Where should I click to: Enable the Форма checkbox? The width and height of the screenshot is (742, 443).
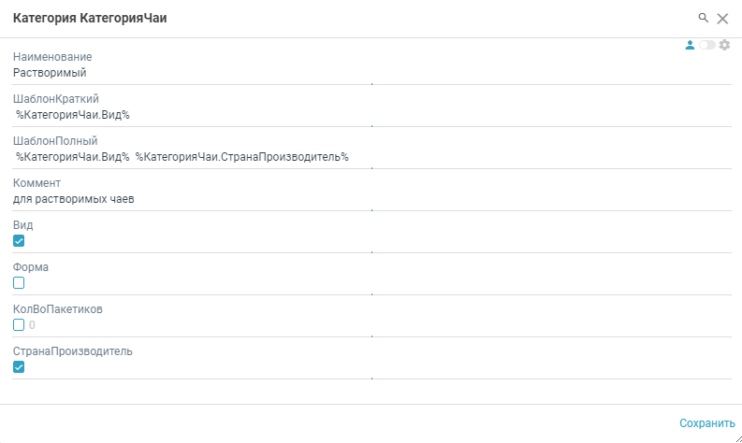click(x=19, y=283)
